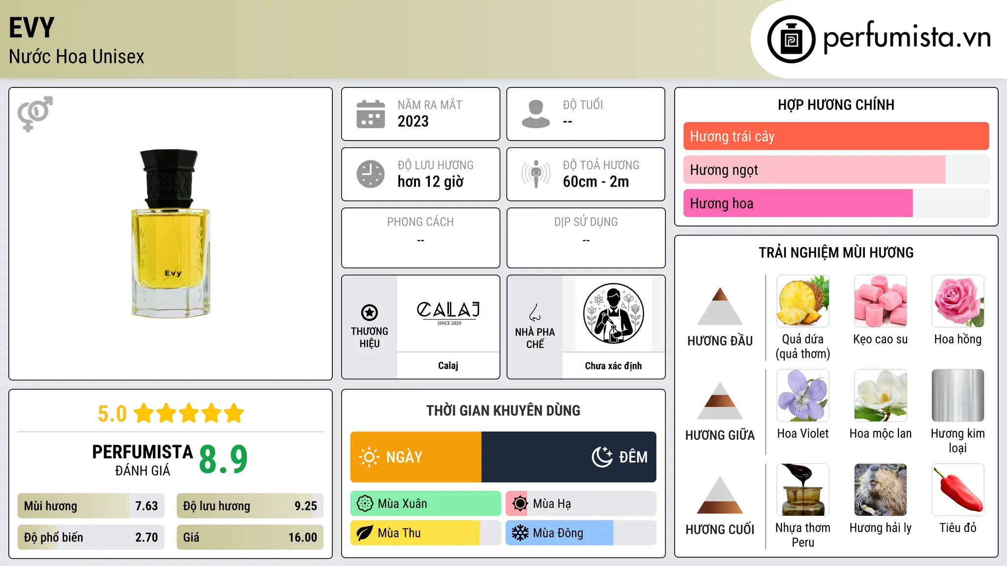Click the "Hoa Violet" note label
Viewport: 1007px width, 566px height.
click(803, 433)
